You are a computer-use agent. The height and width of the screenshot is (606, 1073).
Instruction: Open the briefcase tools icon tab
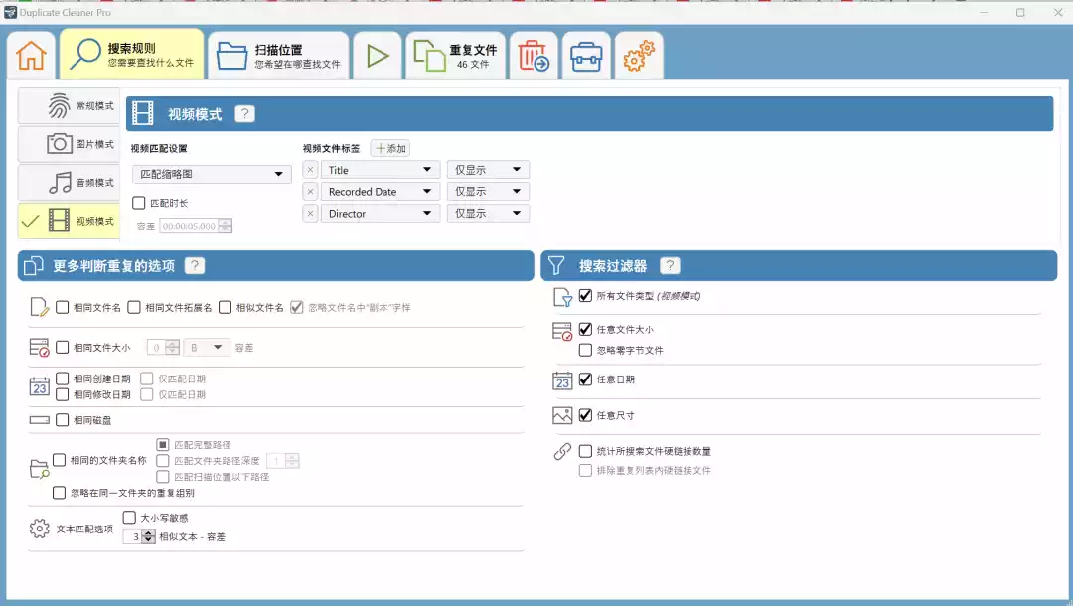(586, 56)
